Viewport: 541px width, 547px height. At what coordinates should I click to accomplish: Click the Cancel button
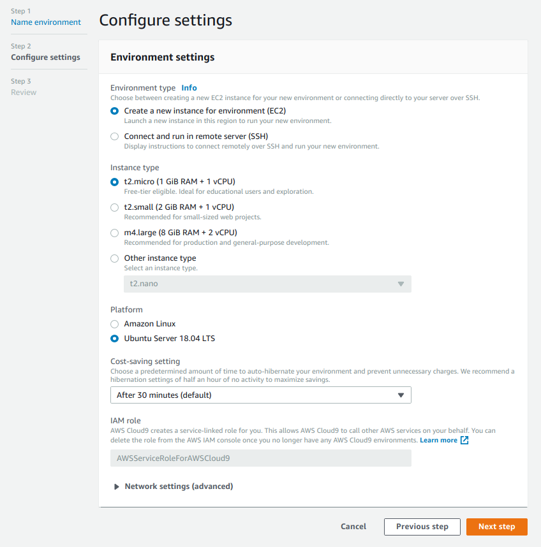click(353, 527)
